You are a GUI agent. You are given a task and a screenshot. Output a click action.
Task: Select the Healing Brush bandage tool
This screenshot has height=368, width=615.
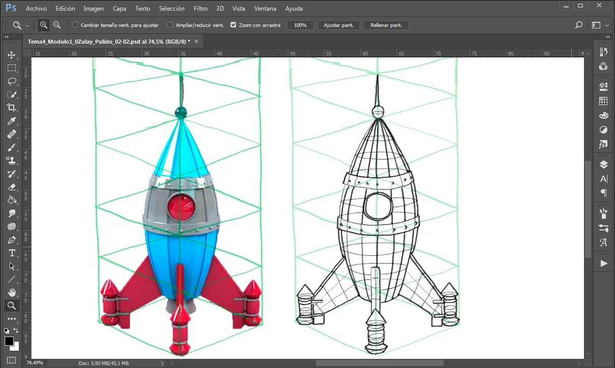click(12, 134)
